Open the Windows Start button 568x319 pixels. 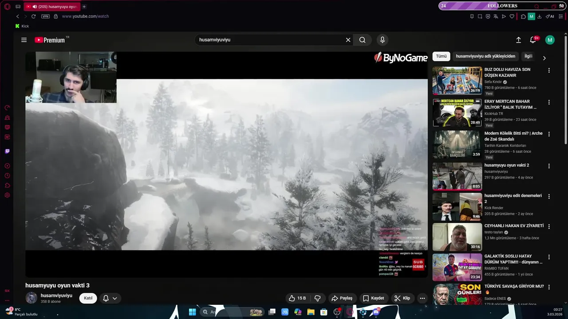(192, 312)
